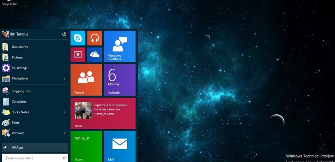The width and height of the screenshot is (335, 162).
Task: Open the Music headphones tile
Action: click(x=95, y=38)
